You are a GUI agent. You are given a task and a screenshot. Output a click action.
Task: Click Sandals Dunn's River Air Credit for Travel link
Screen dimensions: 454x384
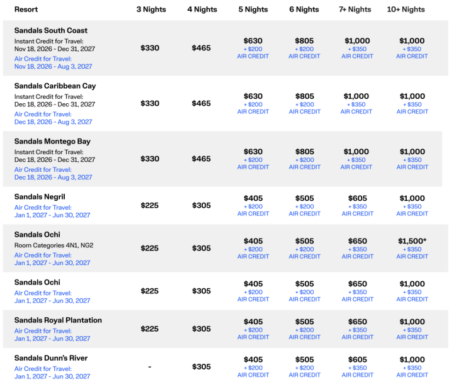[43, 369]
